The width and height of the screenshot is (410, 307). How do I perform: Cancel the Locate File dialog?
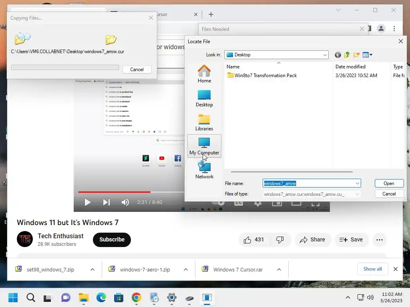click(x=389, y=194)
